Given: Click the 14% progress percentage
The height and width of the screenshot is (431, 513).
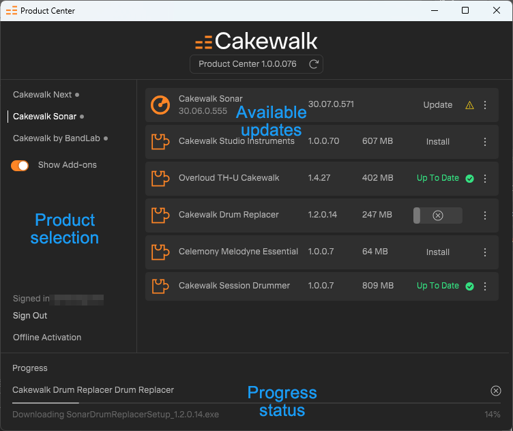Looking at the screenshot, I should pyautogui.click(x=493, y=415).
